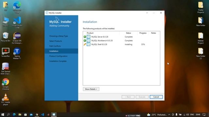209x117 pixels.
Task: Click the Back button
Action: (x=128, y=97)
